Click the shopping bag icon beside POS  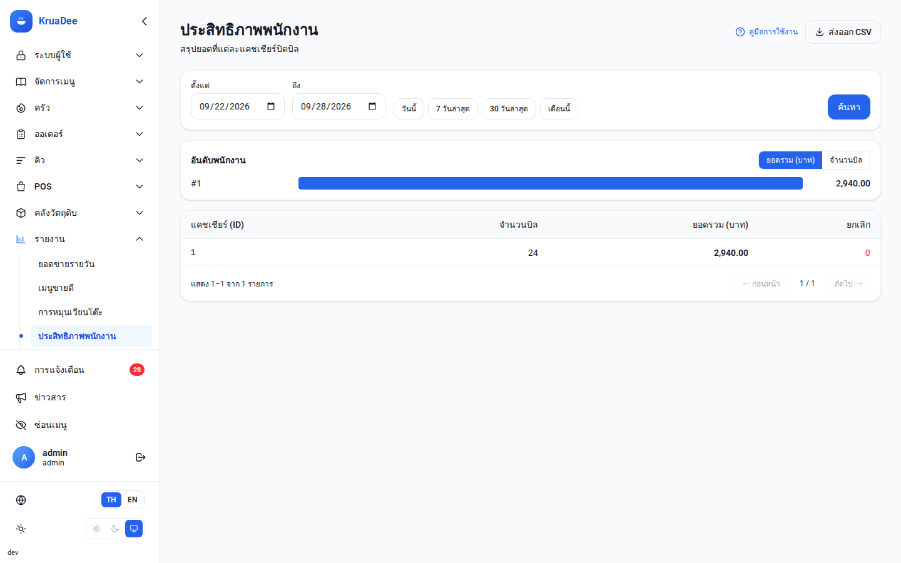pyautogui.click(x=21, y=186)
